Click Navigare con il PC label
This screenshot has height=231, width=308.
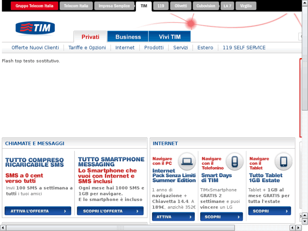coord(162,161)
